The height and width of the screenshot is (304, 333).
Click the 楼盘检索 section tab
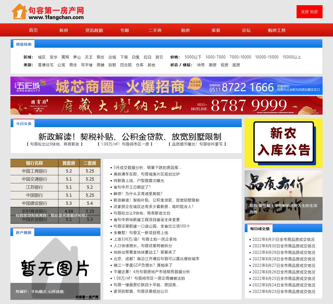point(24,44)
